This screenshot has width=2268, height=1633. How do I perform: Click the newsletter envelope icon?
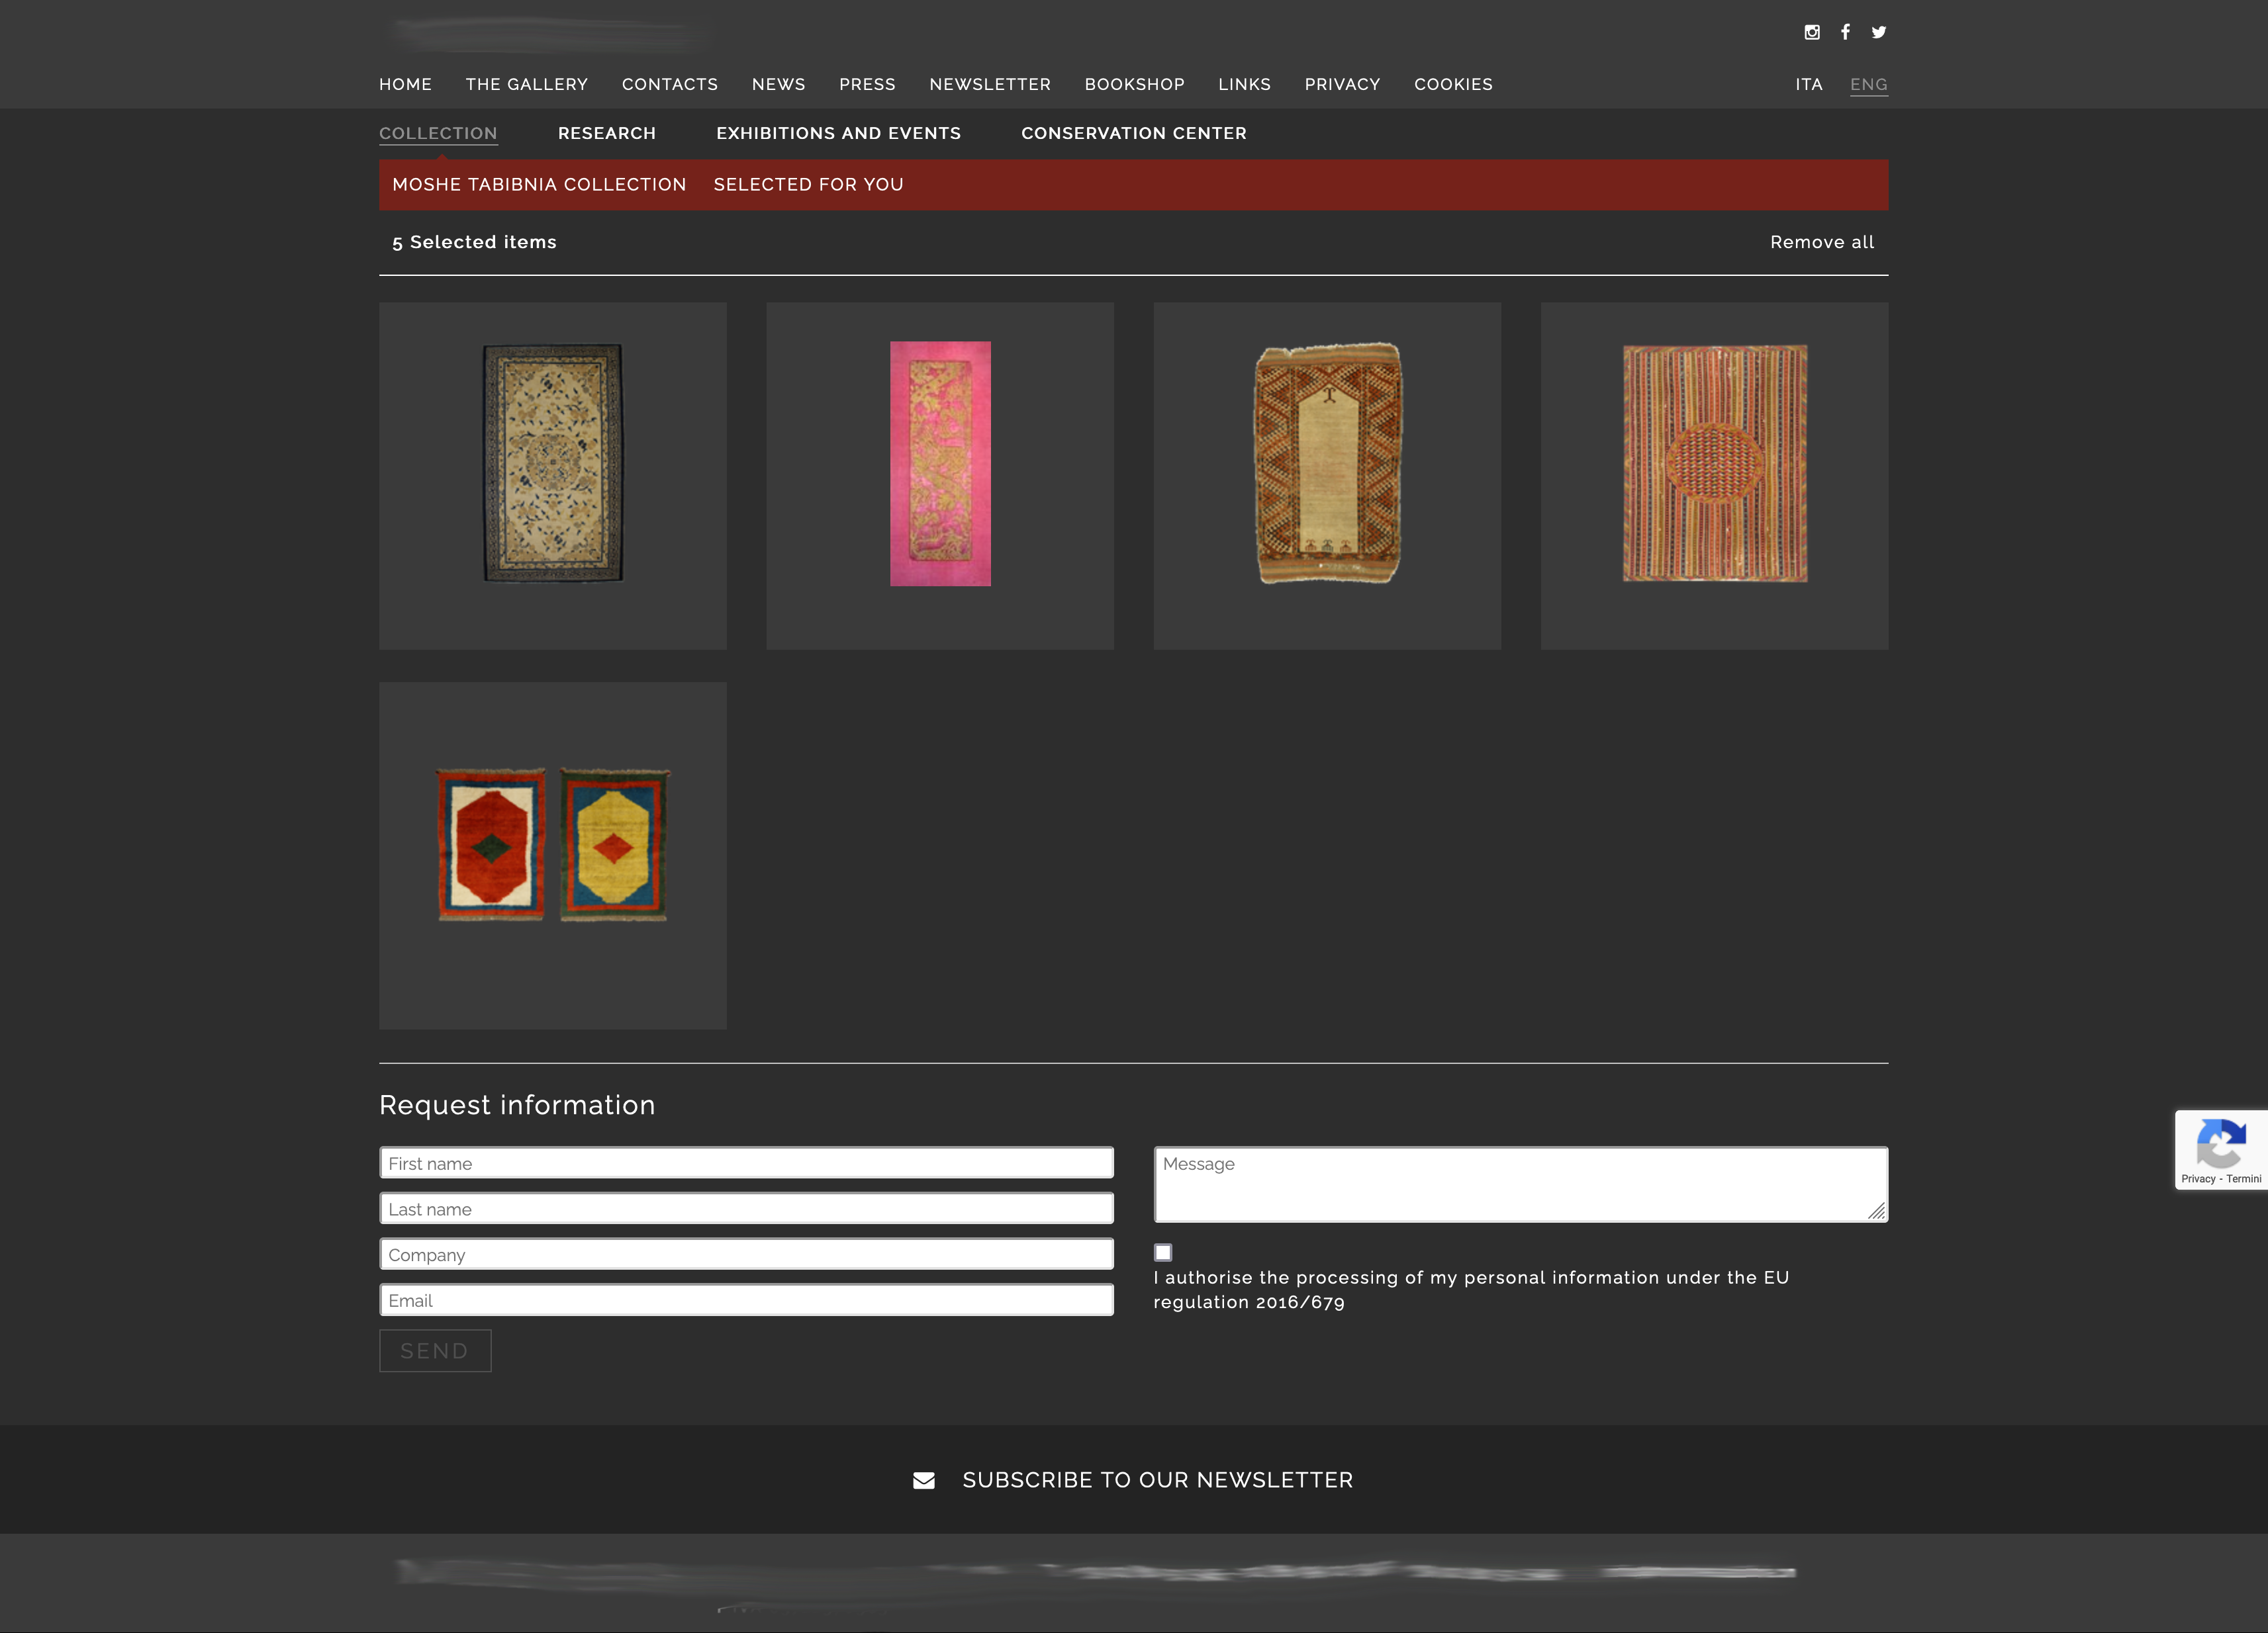[x=923, y=1480]
